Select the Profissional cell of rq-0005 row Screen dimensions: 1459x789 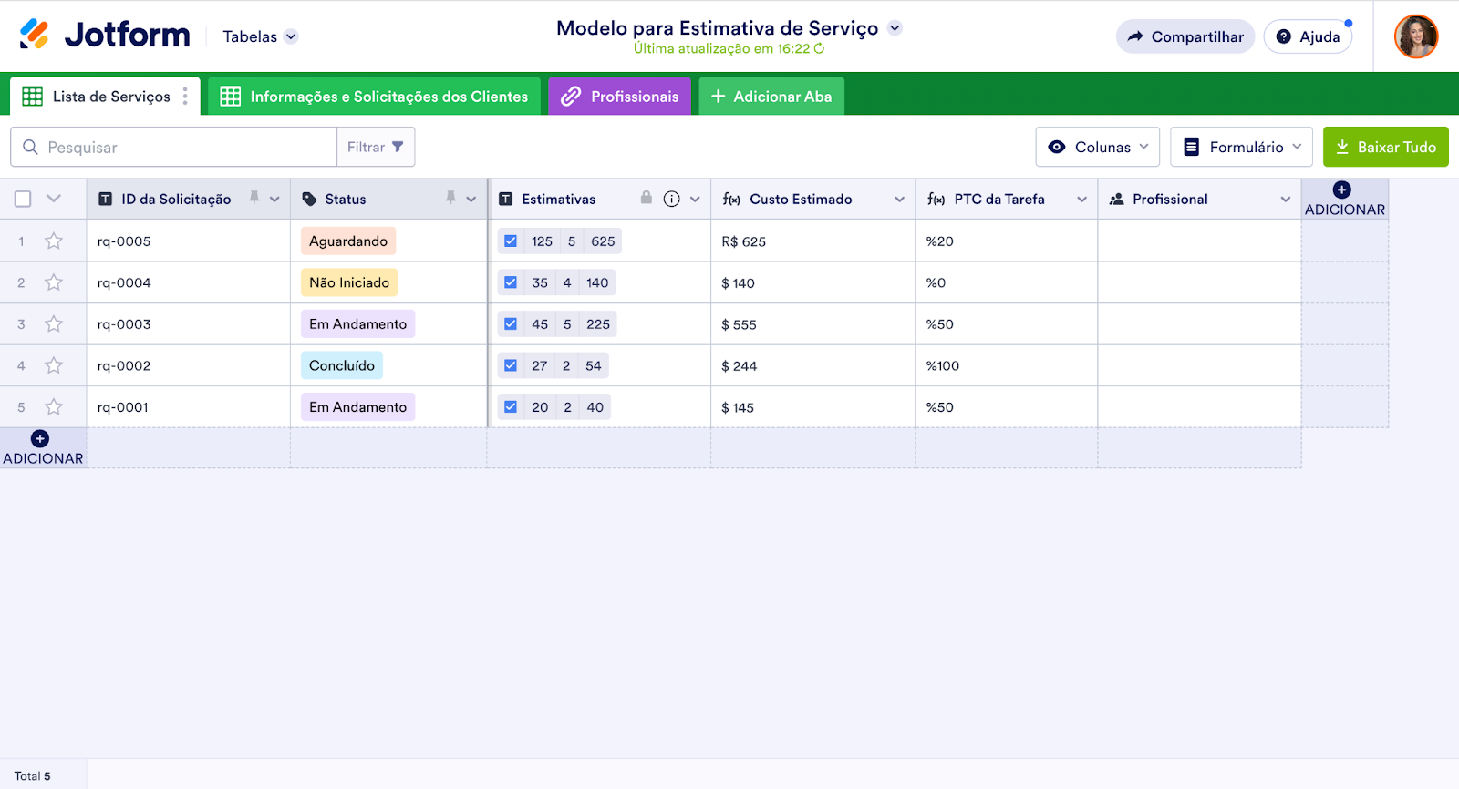1199,241
